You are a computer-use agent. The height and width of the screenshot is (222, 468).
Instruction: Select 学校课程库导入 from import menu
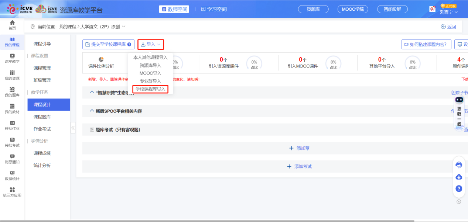coord(150,89)
